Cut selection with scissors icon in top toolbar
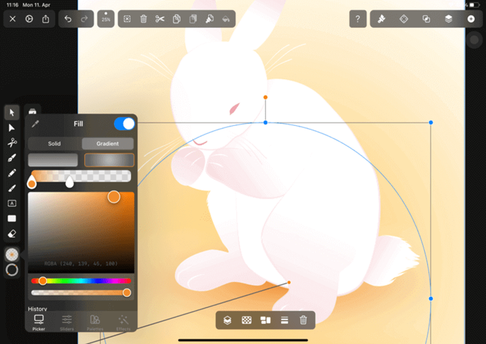The height and width of the screenshot is (344, 486). tap(160, 19)
